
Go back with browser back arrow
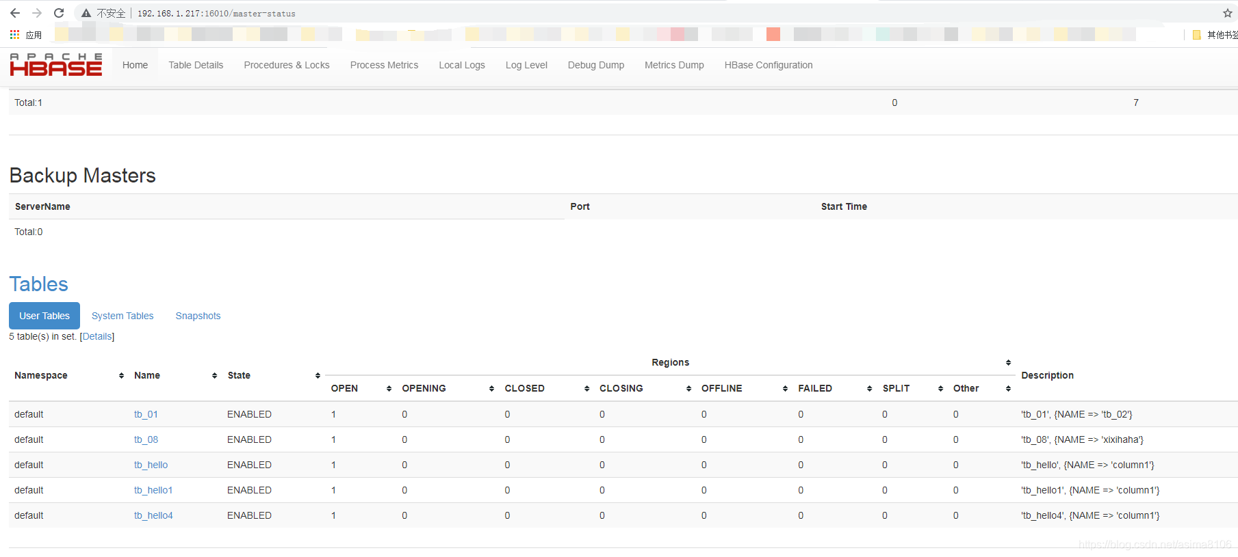click(x=15, y=13)
